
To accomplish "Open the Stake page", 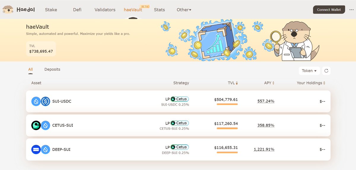I will point(51,10).
